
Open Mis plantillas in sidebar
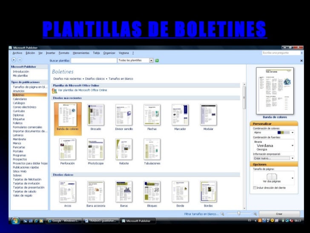coord(20,76)
